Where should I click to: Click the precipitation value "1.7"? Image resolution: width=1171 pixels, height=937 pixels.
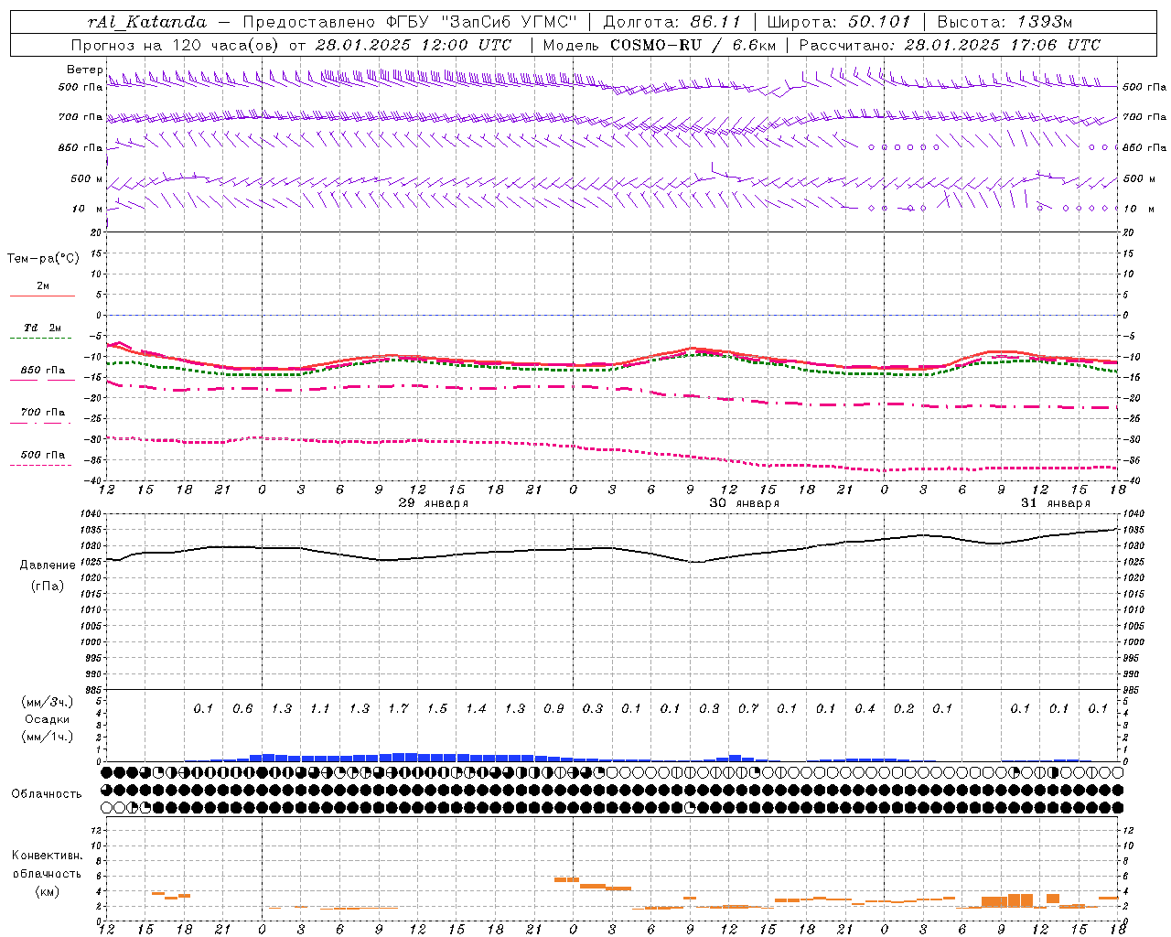coord(398,708)
